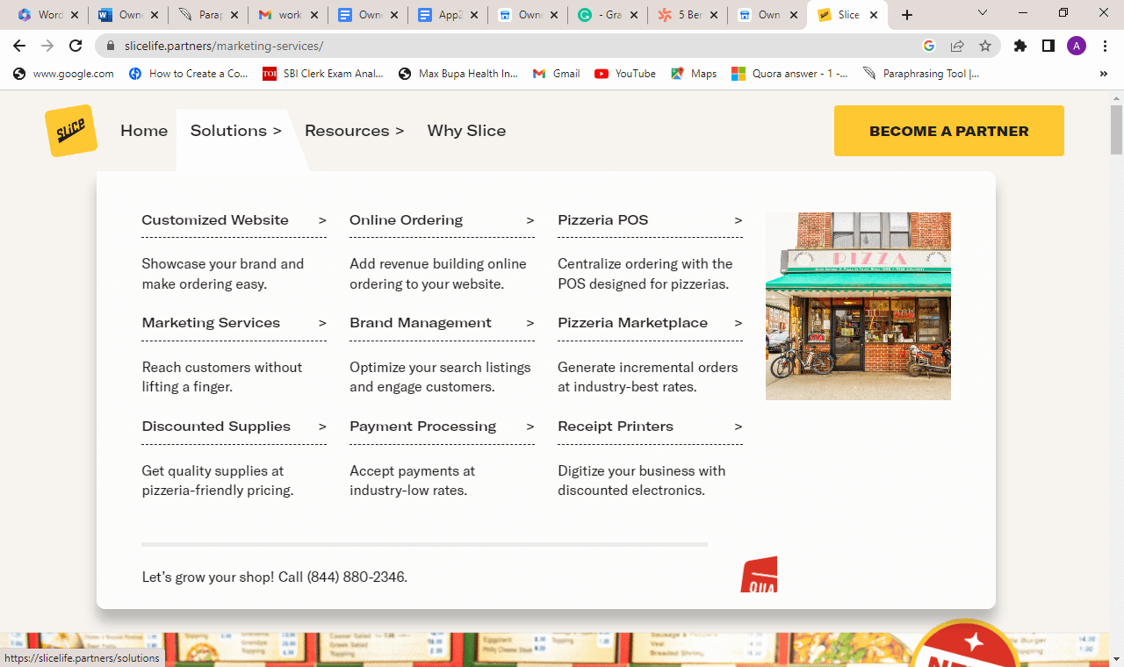
Task: Click the arrow next to Pizzeria Marketplace
Action: (739, 323)
